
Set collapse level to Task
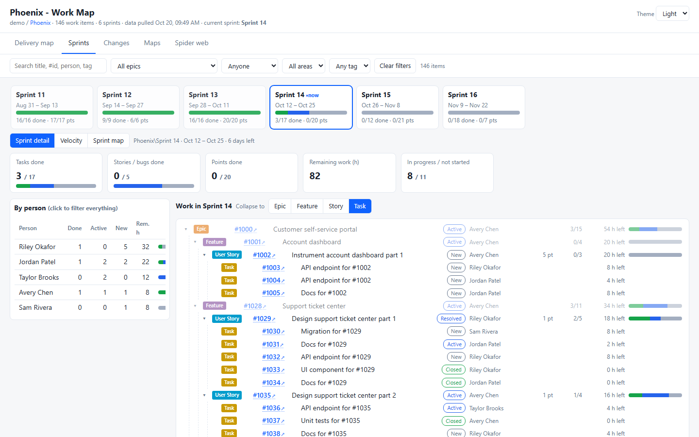[360, 206]
